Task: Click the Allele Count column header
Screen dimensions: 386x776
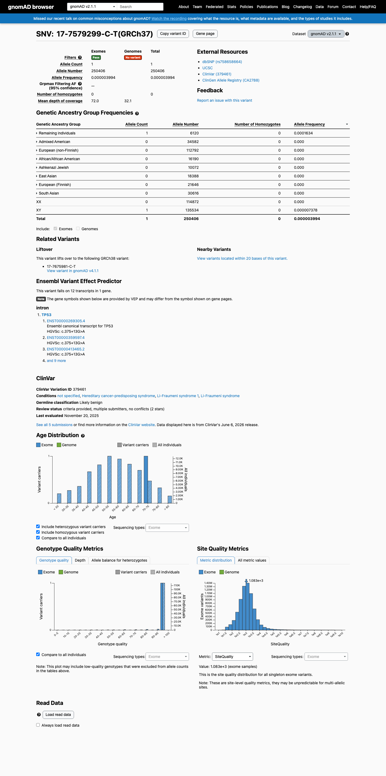Action: 136,125
